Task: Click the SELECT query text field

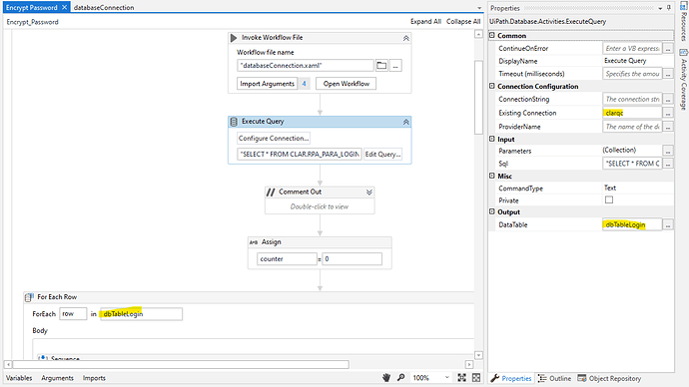Action: 300,154
